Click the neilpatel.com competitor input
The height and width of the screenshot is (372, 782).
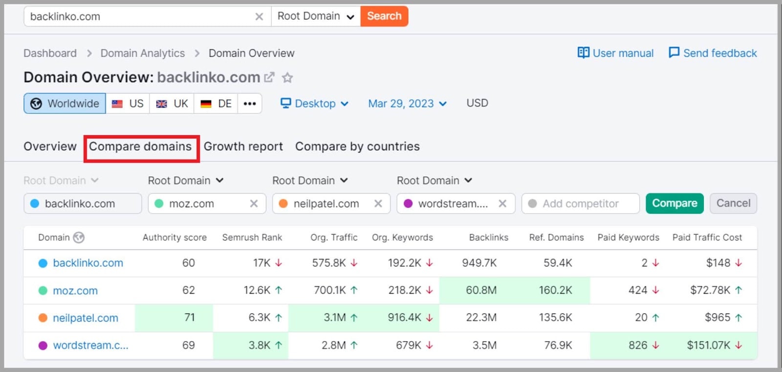click(331, 203)
